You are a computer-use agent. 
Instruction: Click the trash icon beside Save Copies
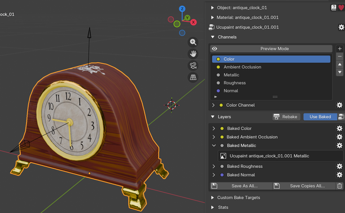pyautogui.click(x=339, y=186)
